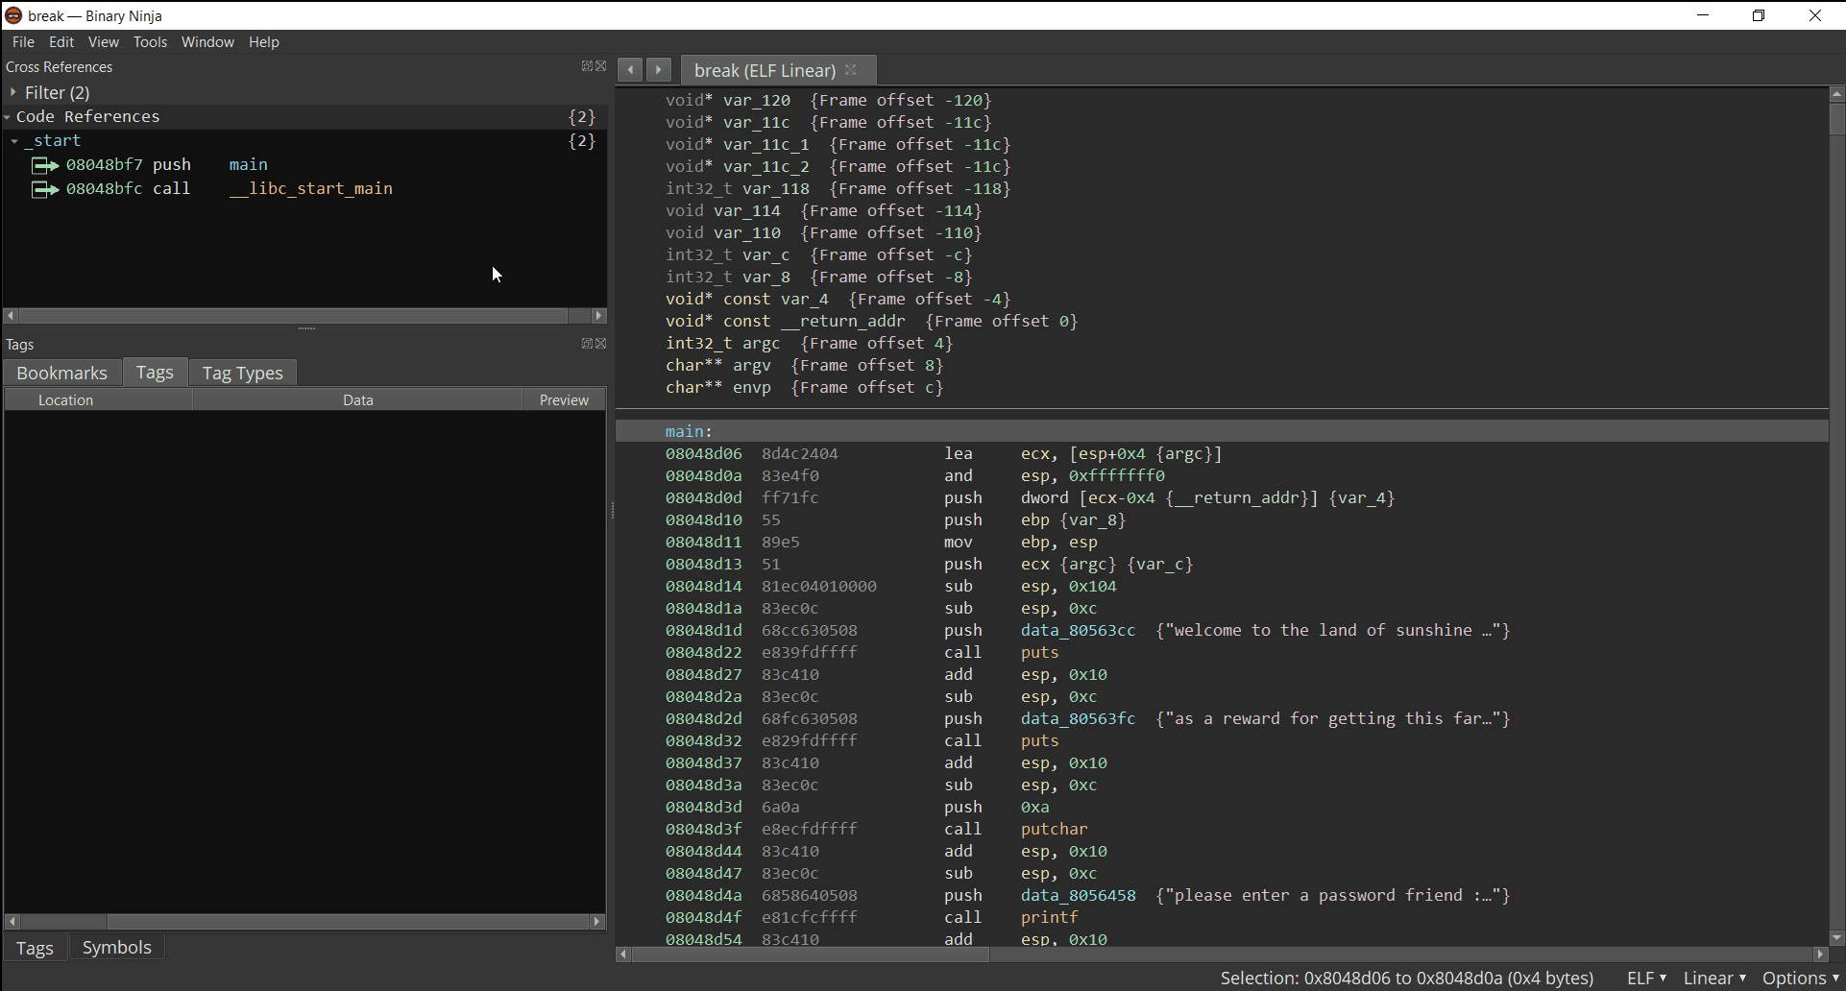This screenshot has width=1846, height=991.
Task: Collapse the Code References group
Action: click(x=8, y=117)
